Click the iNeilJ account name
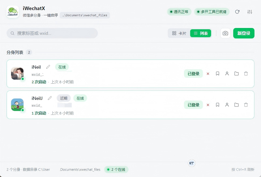 37,98
